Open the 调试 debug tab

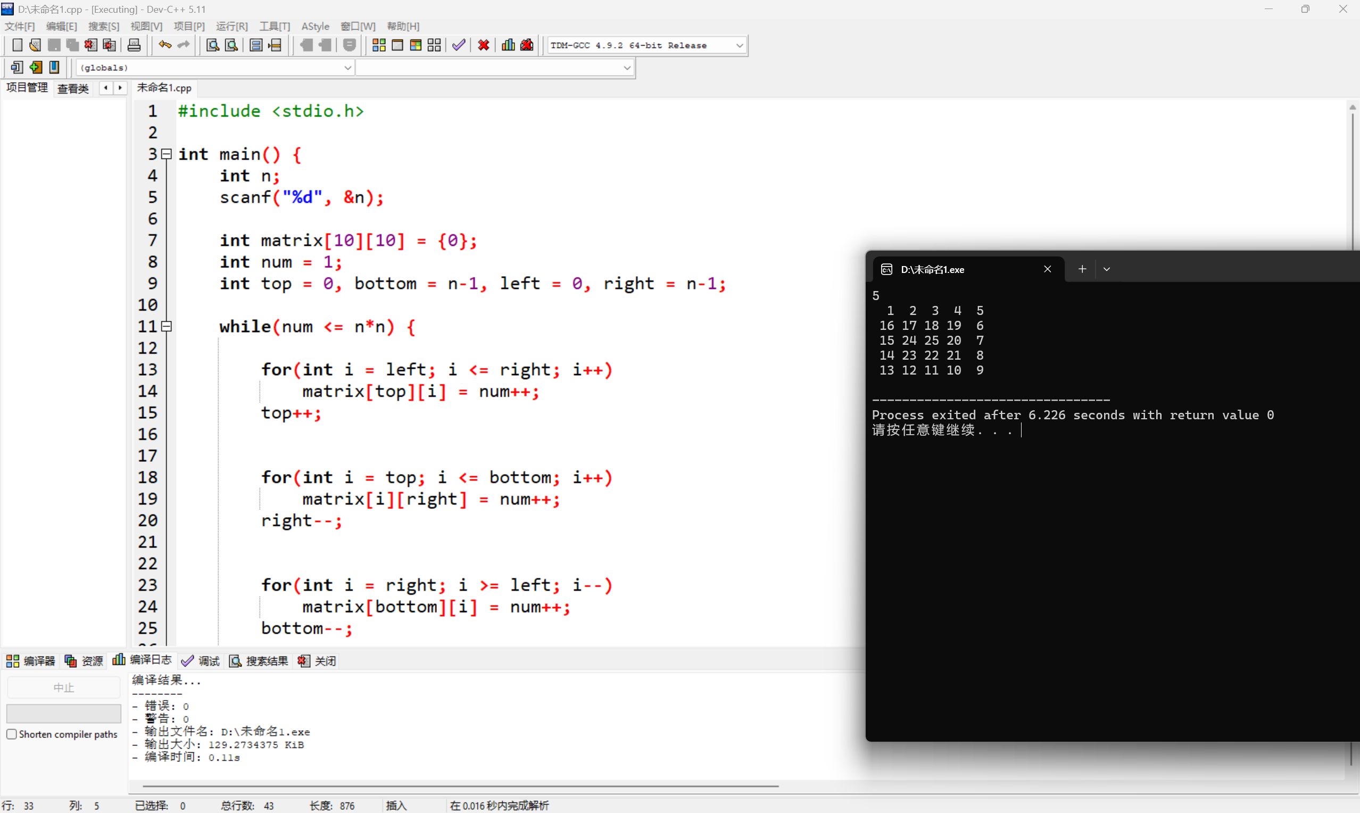201,661
